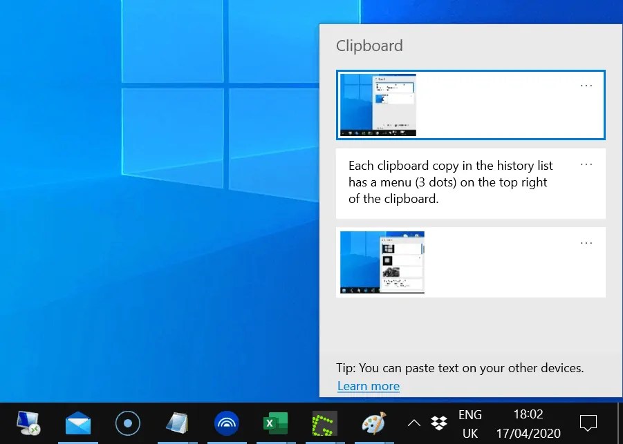Click the screen recorder icon in the taskbar
623x444 pixels.
pos(127,423)
